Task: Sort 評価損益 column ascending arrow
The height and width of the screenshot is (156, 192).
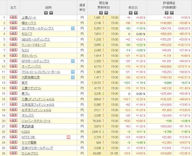Action: (166, 13)
